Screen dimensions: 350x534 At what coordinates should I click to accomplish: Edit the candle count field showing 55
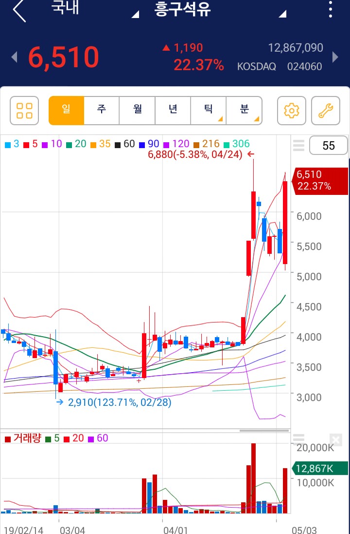point(328,145)
